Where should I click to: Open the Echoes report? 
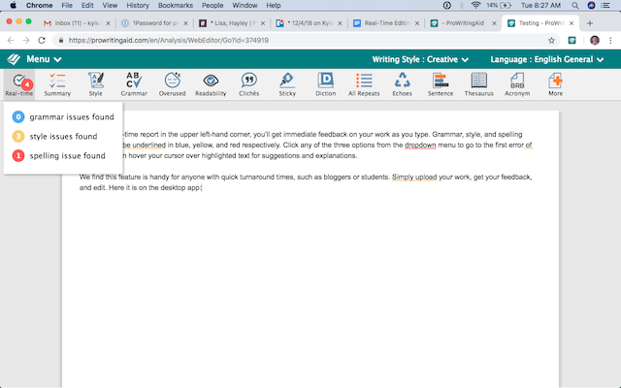point(402,84)
